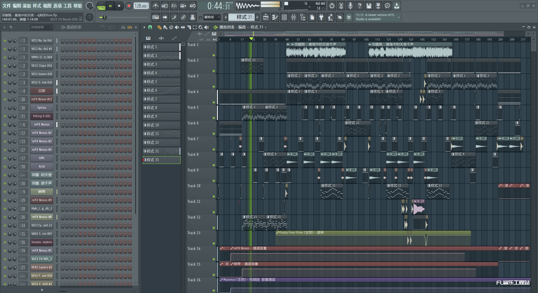Toggle mute LED for Acid channel

pyautogui.click(x=5, y=167)
